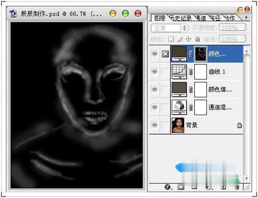The height and width of the screenshot is (198, 258).
Task: Hide the 通道混 layer
Action: tap(154, 107)
